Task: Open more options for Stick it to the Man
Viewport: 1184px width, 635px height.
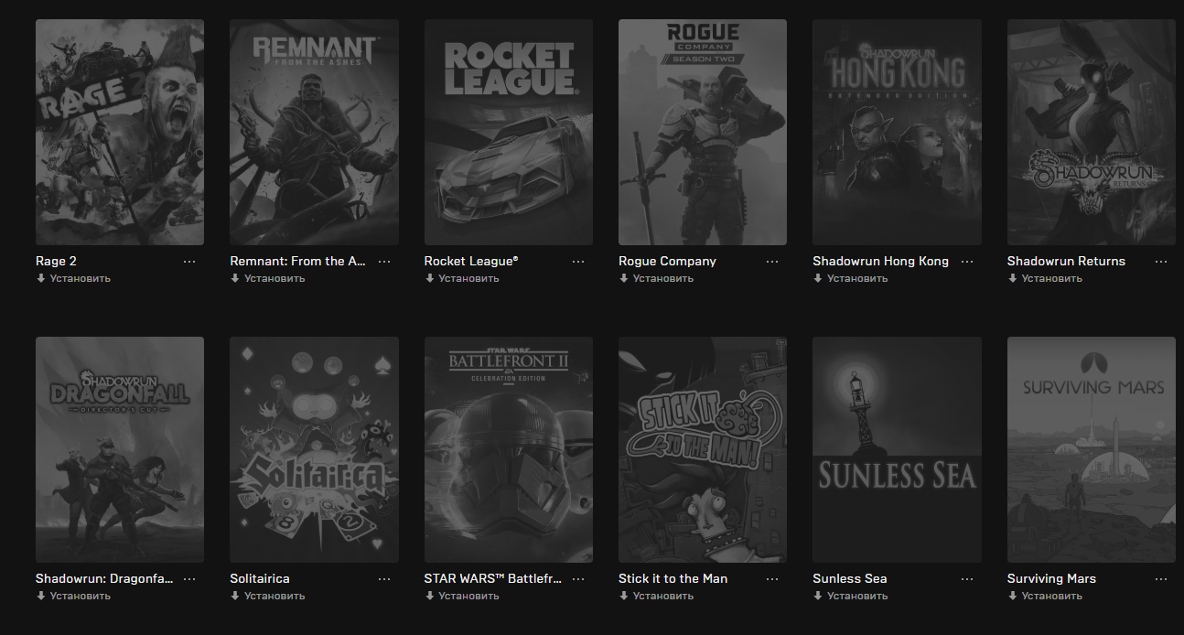Action: pos(772,578)
